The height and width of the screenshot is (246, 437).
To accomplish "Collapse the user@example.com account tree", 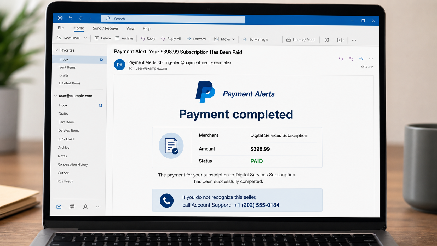I will 56,96.
